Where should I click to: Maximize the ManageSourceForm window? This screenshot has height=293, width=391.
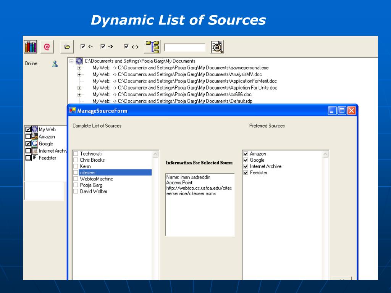coord(342,111)
